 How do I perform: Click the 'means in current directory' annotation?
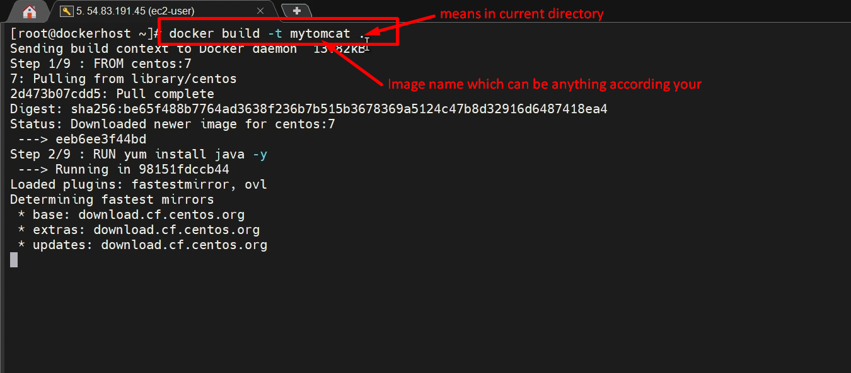[x=521, y=14]
